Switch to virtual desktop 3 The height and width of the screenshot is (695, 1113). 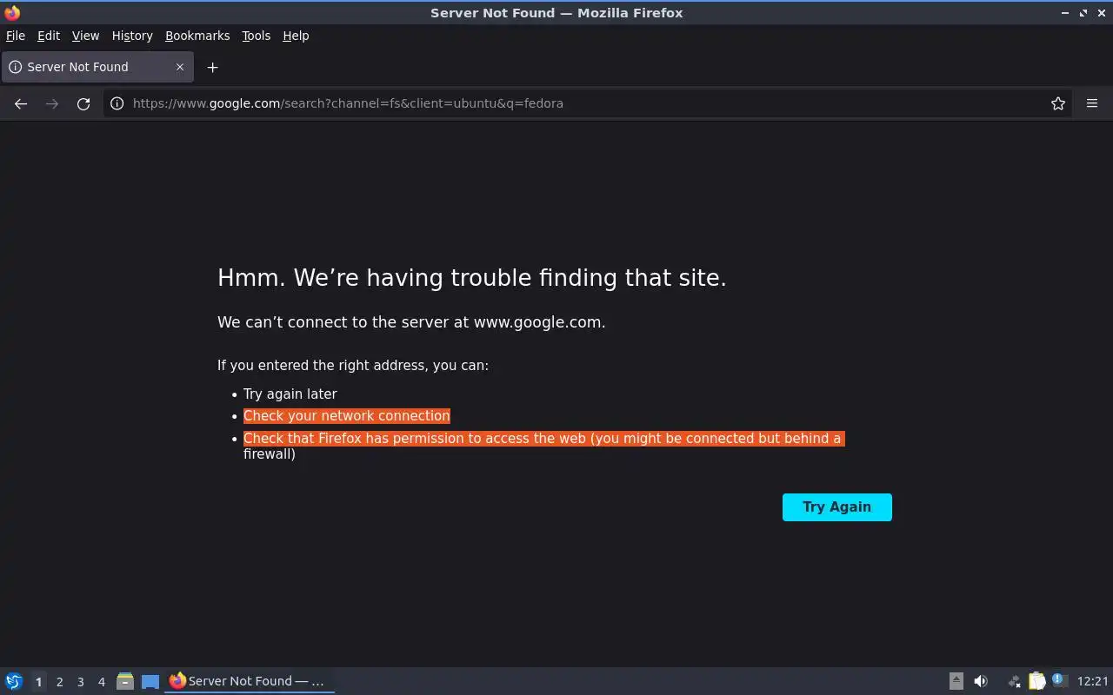coord(80,682)
